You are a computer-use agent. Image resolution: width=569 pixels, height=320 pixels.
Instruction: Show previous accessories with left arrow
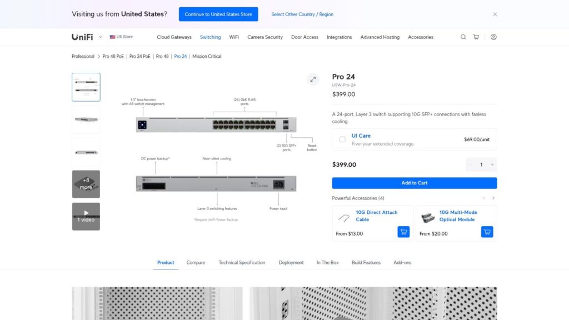pos(483,198)
